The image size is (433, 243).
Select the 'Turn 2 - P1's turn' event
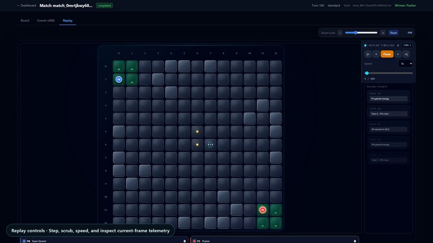point(388,112)
